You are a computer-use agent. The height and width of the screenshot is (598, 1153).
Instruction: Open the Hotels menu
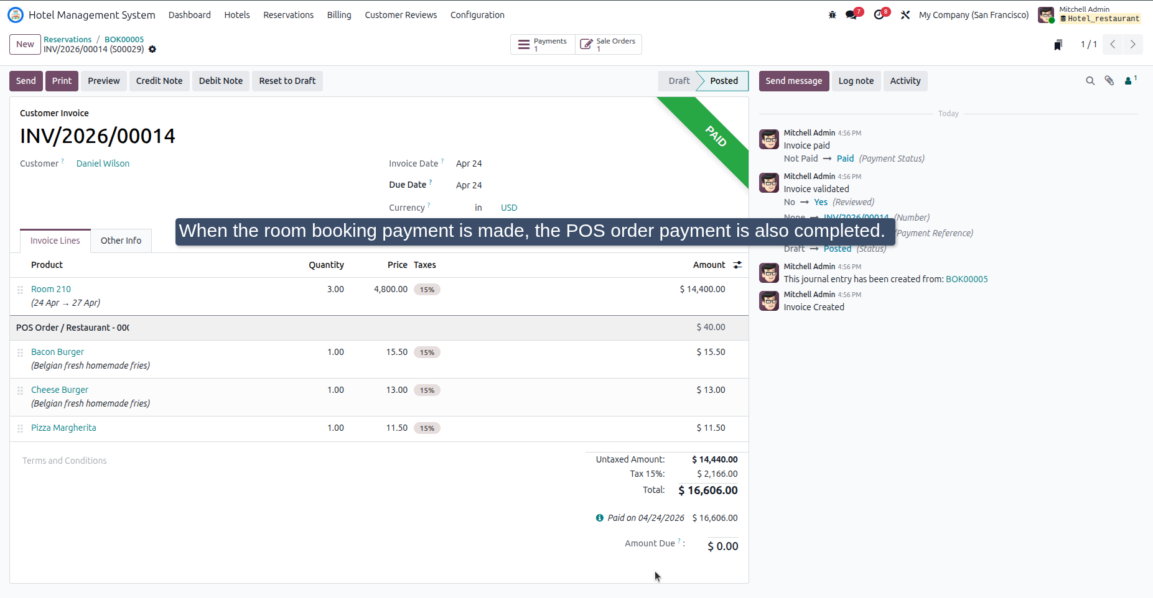point(237,15)
